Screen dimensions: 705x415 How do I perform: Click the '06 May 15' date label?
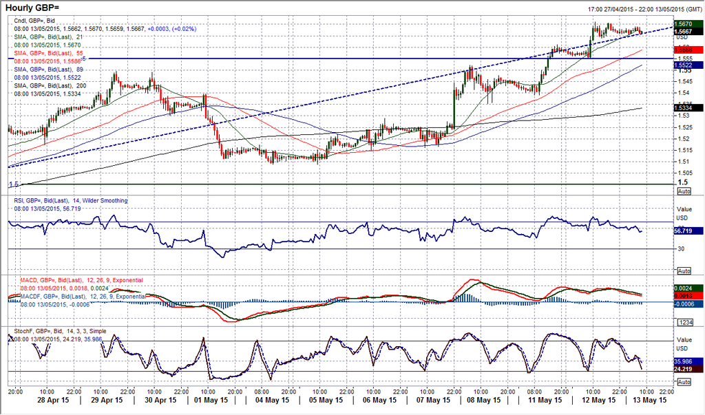380,400
